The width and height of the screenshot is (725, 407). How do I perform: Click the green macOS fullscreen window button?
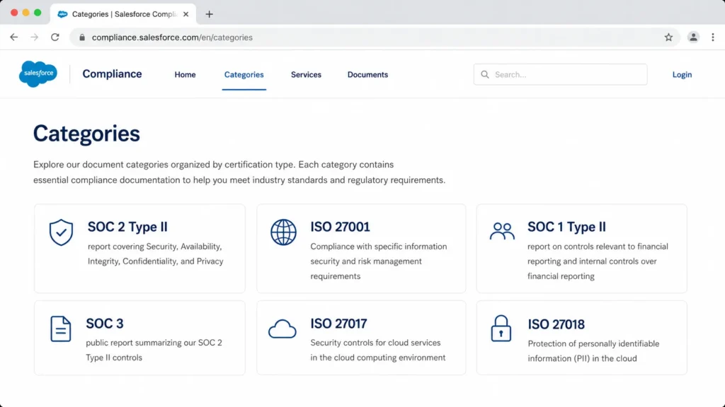tap(38, 13)
